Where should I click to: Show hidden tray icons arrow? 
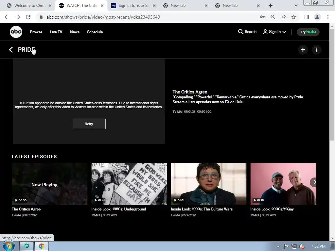tap(278, 246)
